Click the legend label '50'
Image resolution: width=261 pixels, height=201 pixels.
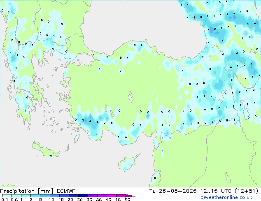click(x=127, y=199)
